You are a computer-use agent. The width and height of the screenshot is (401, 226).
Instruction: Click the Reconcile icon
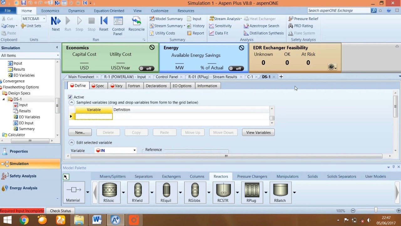(x=136, y=24)
